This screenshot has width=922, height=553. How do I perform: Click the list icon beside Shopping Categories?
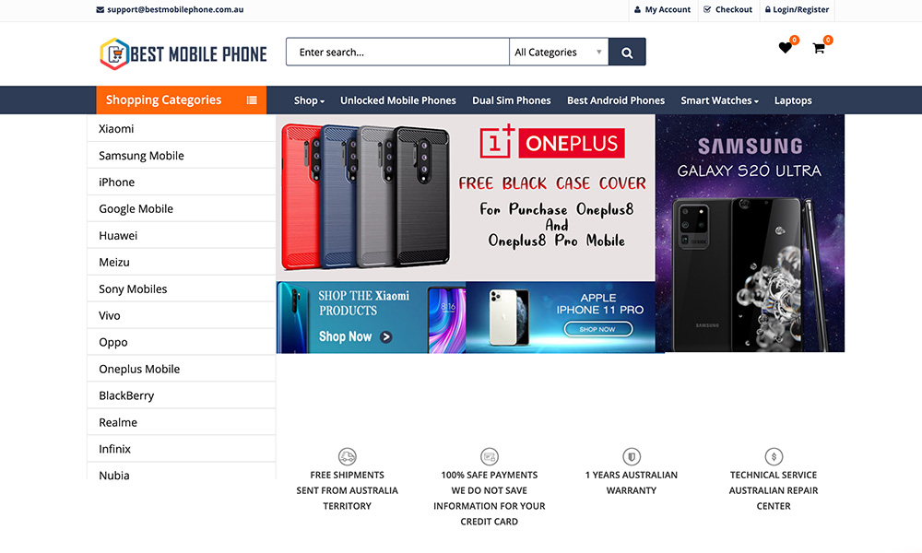click(252, 100)
